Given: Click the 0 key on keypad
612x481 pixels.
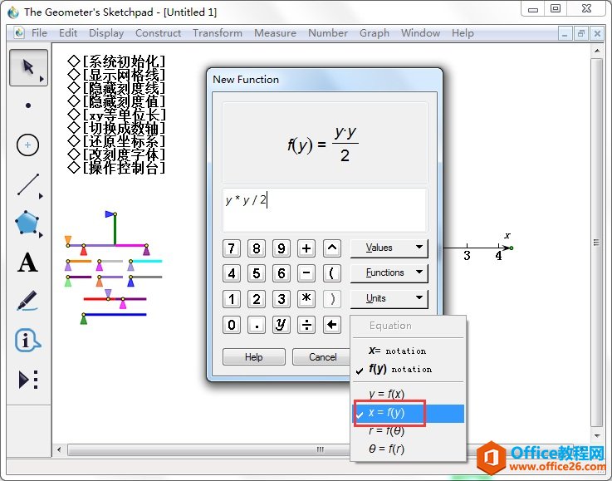Looking at the screenshot, I should [x=232, y=325].
